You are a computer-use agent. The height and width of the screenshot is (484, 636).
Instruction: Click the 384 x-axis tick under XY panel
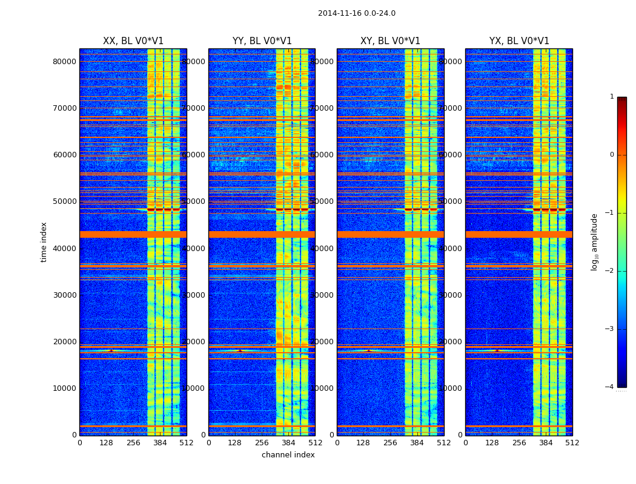[x=417, y=443]
